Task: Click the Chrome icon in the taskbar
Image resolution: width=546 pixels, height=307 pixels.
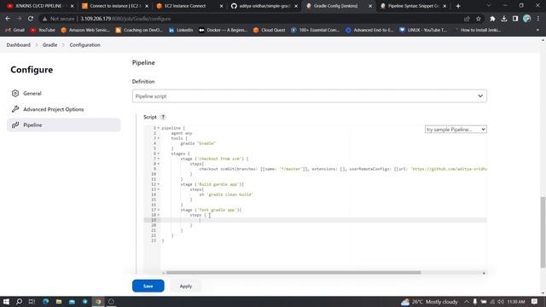Action: click(98, 301)
